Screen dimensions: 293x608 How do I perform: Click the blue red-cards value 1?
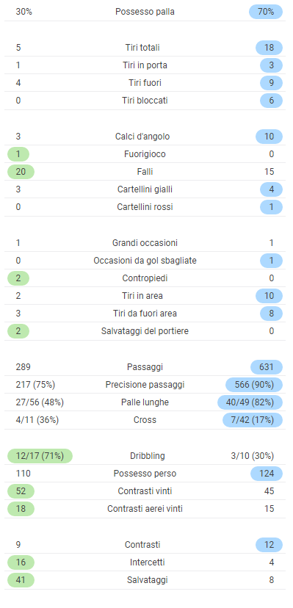(271, 207)
